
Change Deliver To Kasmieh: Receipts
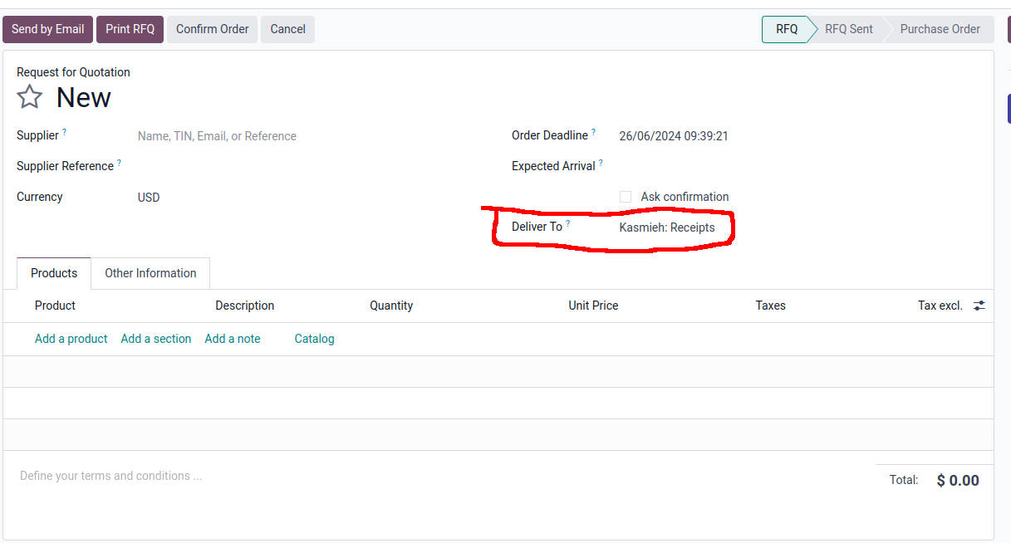click(666, 227)
